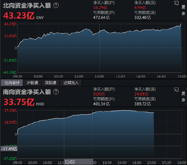The width and height of the screenshot is (187, 165).
Task: Open 更多 in the northbound panel
Action: 183,10
